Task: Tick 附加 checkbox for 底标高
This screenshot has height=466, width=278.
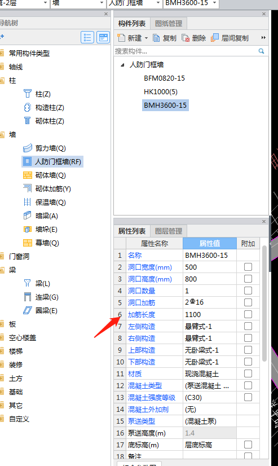Action: pyautogui.click(x=248, y=445)
